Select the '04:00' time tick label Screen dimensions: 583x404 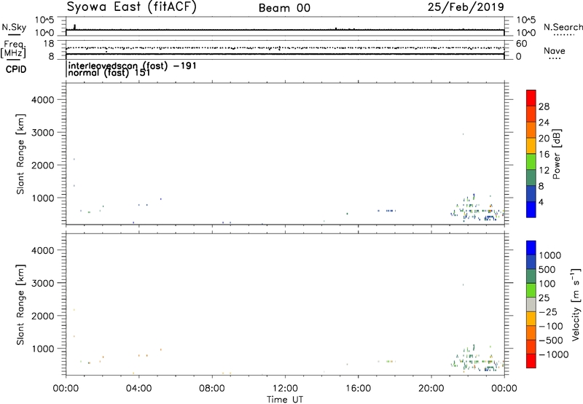coord(138,389)
